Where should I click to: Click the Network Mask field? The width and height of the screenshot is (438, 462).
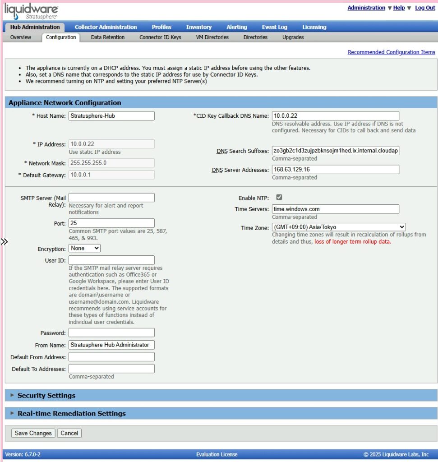(111, 163)
